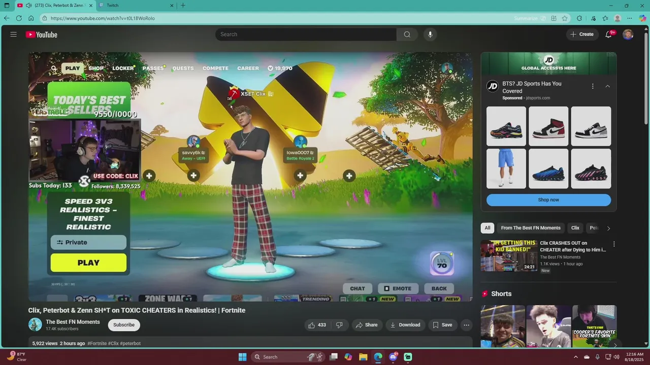Click the Shop now button
This screenshot has width=650, height=365.
[548, 200]
